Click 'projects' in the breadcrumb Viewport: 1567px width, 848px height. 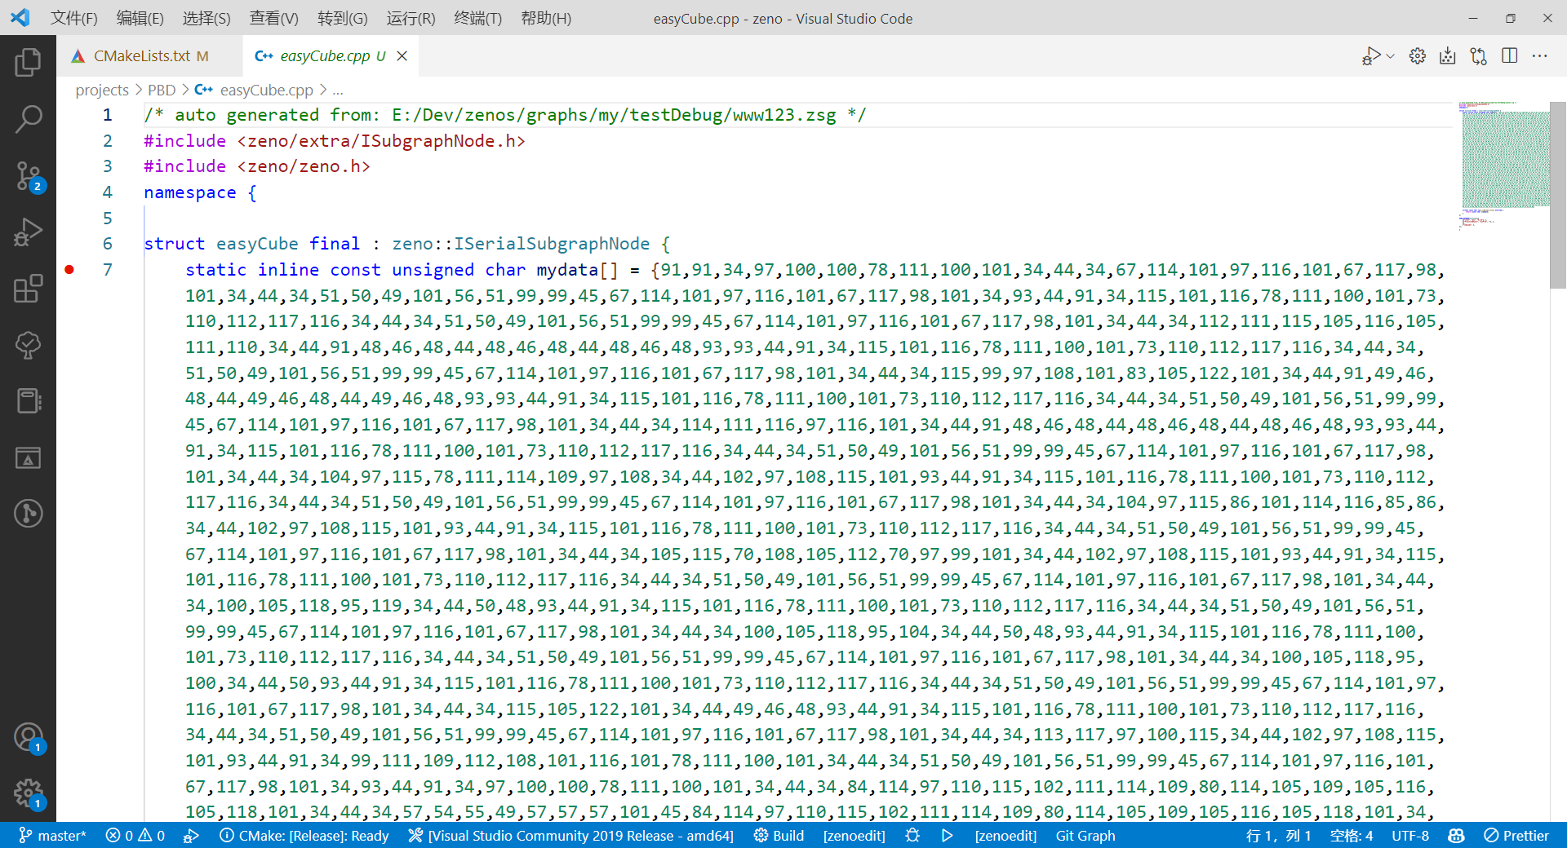(x=102, y=90)
